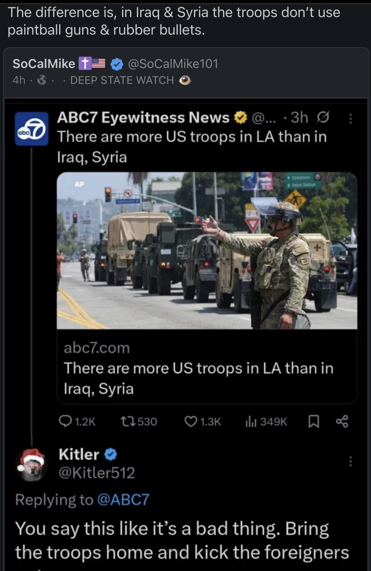Screen dimensions: 371x571
Task: Open the three-dot menu on Kitler's reply
Action: coord(351,461)
